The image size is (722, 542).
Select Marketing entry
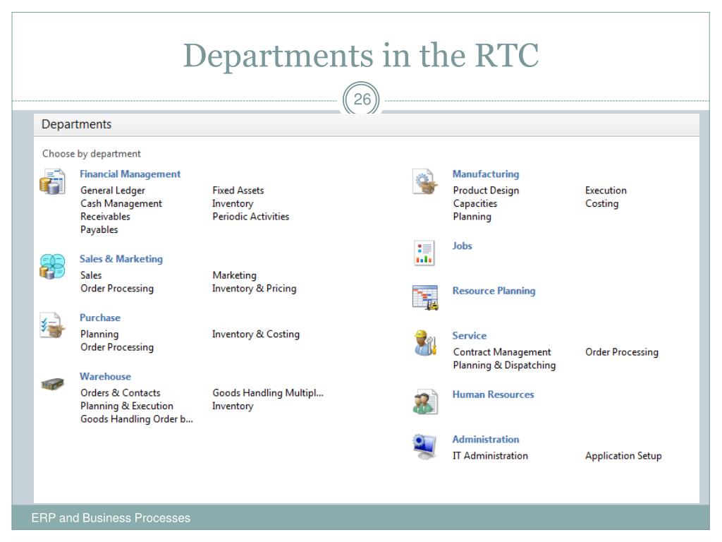point(234,275)
